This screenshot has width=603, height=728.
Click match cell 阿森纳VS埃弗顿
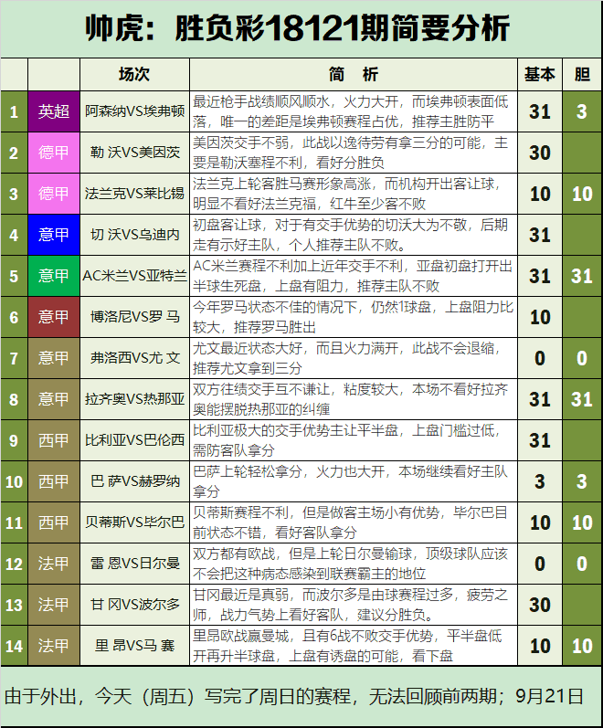click(134, 111)
